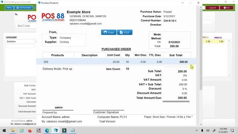Click the Supplier value Century

[64, 42]
